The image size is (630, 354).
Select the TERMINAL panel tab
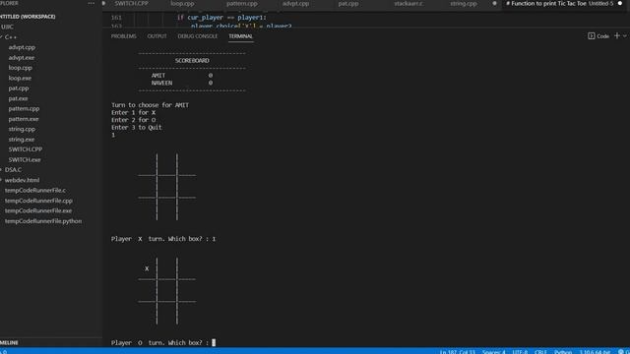[x=240, y=36]
